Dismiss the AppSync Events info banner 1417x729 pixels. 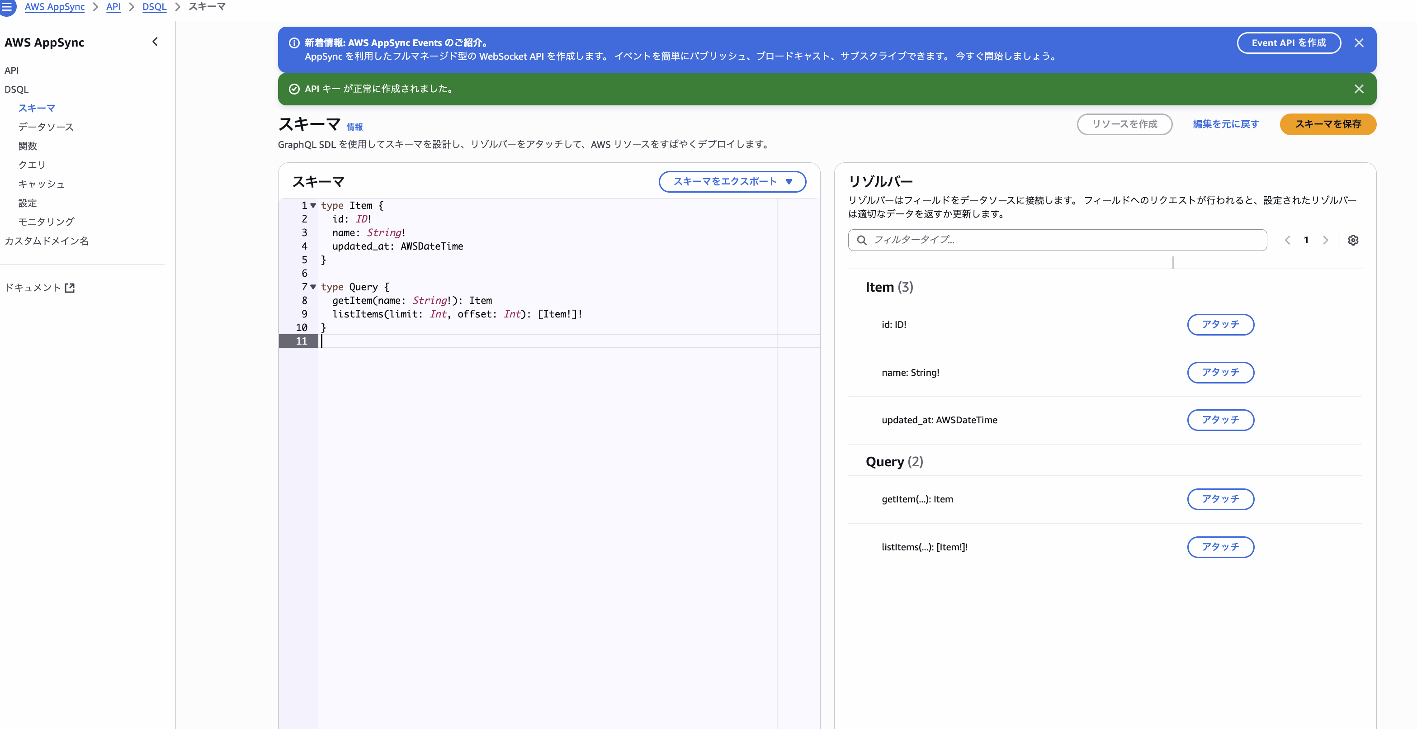pos(1359,43)
